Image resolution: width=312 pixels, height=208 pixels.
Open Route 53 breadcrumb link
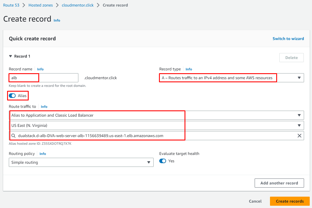(x=11, y=5)
